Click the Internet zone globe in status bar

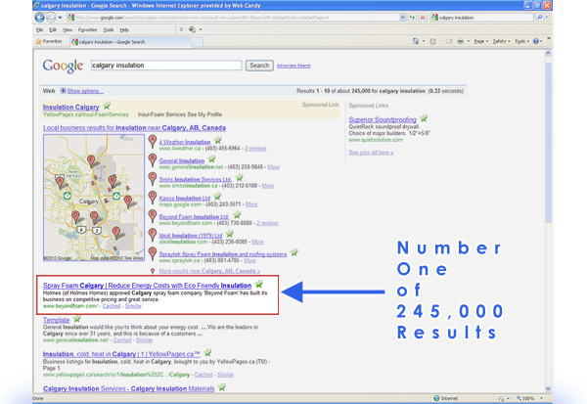pyautogui.click(x=436, y=398)
